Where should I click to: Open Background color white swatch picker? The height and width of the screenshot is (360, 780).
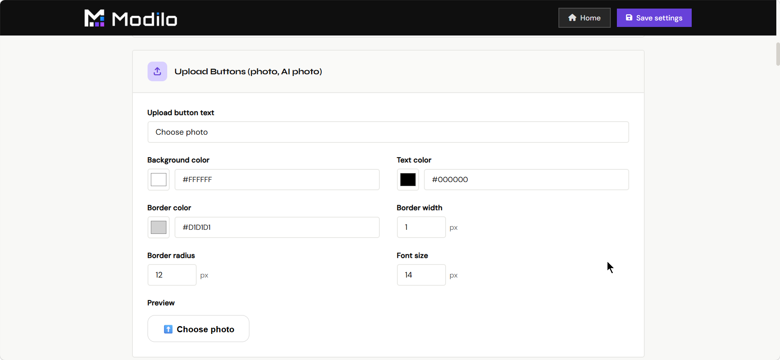(159, 180)
